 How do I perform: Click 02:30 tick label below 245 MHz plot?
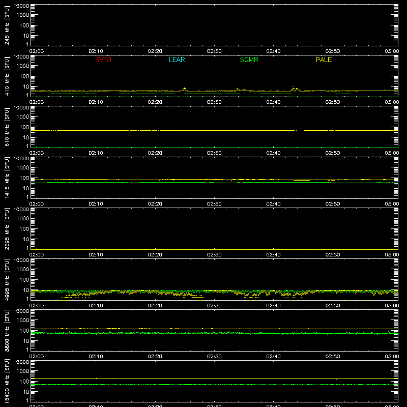pos(214,51)
